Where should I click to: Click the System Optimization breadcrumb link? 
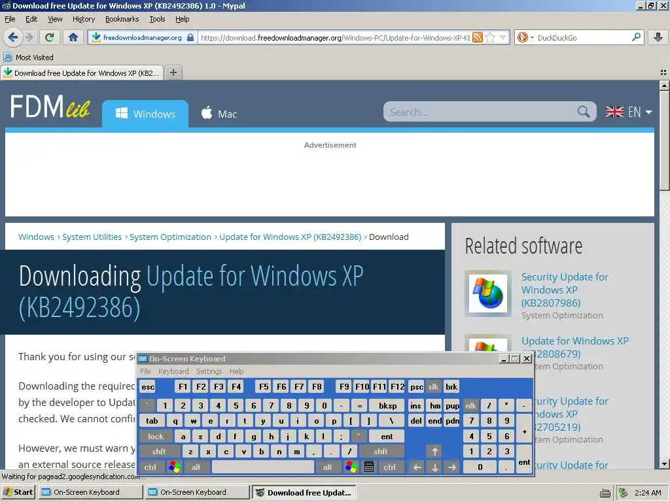(x=170, y=237)
